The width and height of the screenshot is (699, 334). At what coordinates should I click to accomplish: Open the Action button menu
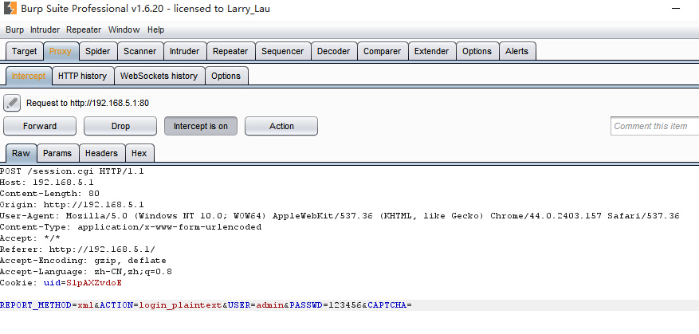pos(281,126)
